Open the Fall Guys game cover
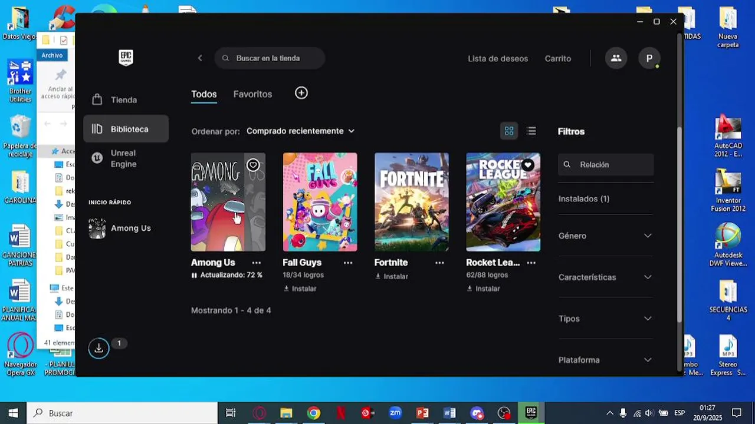 (x=320, y=202)
